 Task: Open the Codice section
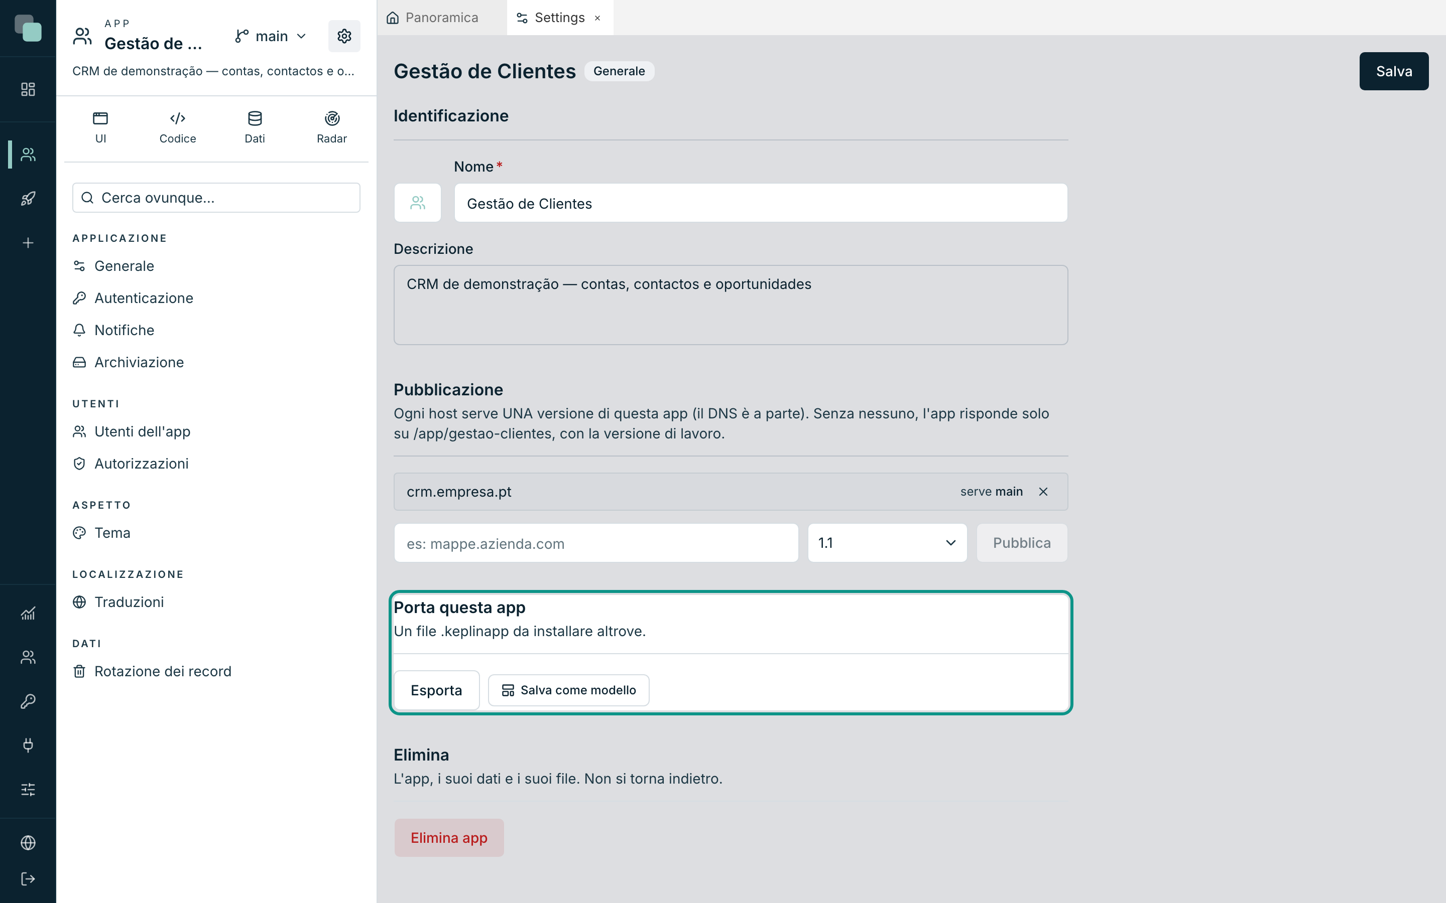tap(177, 128)
